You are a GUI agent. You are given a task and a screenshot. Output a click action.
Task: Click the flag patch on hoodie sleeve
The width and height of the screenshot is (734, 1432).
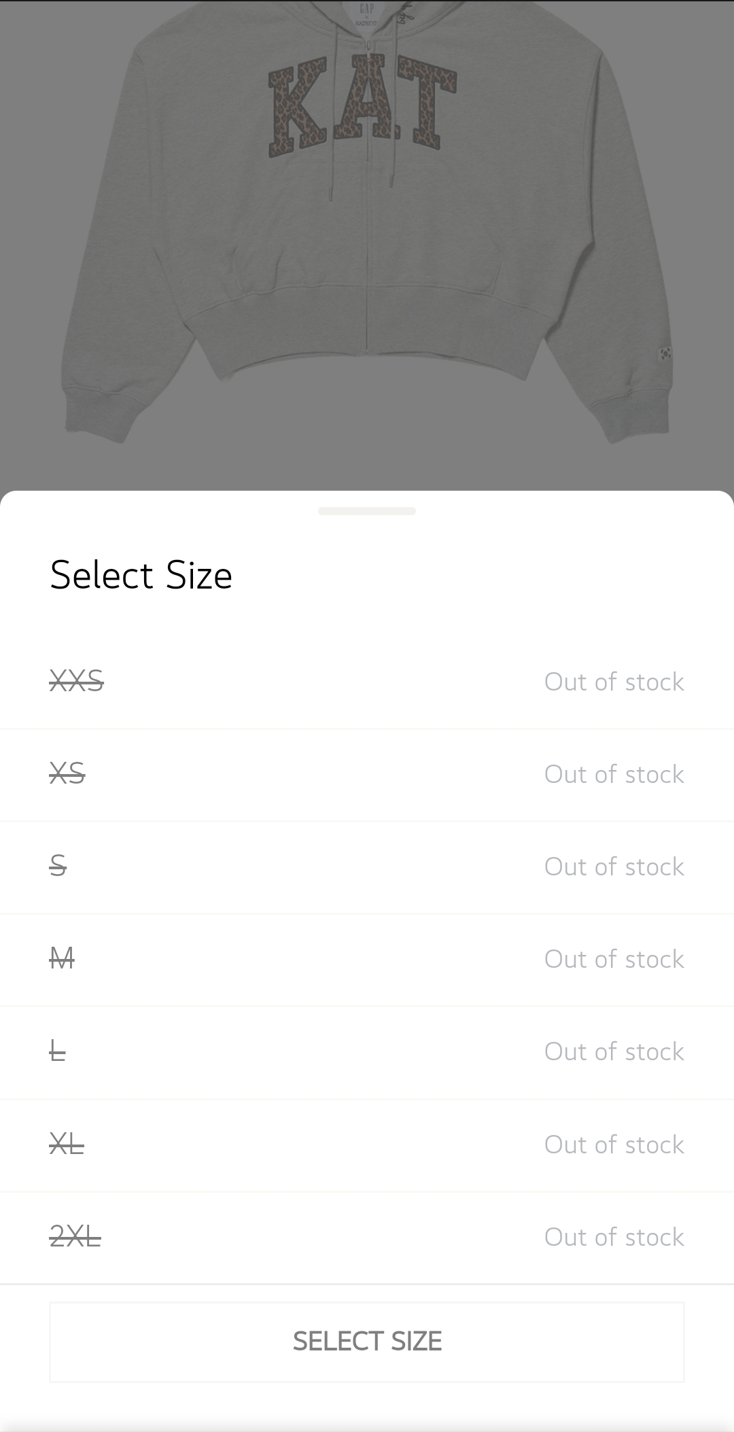coord(665,353)
